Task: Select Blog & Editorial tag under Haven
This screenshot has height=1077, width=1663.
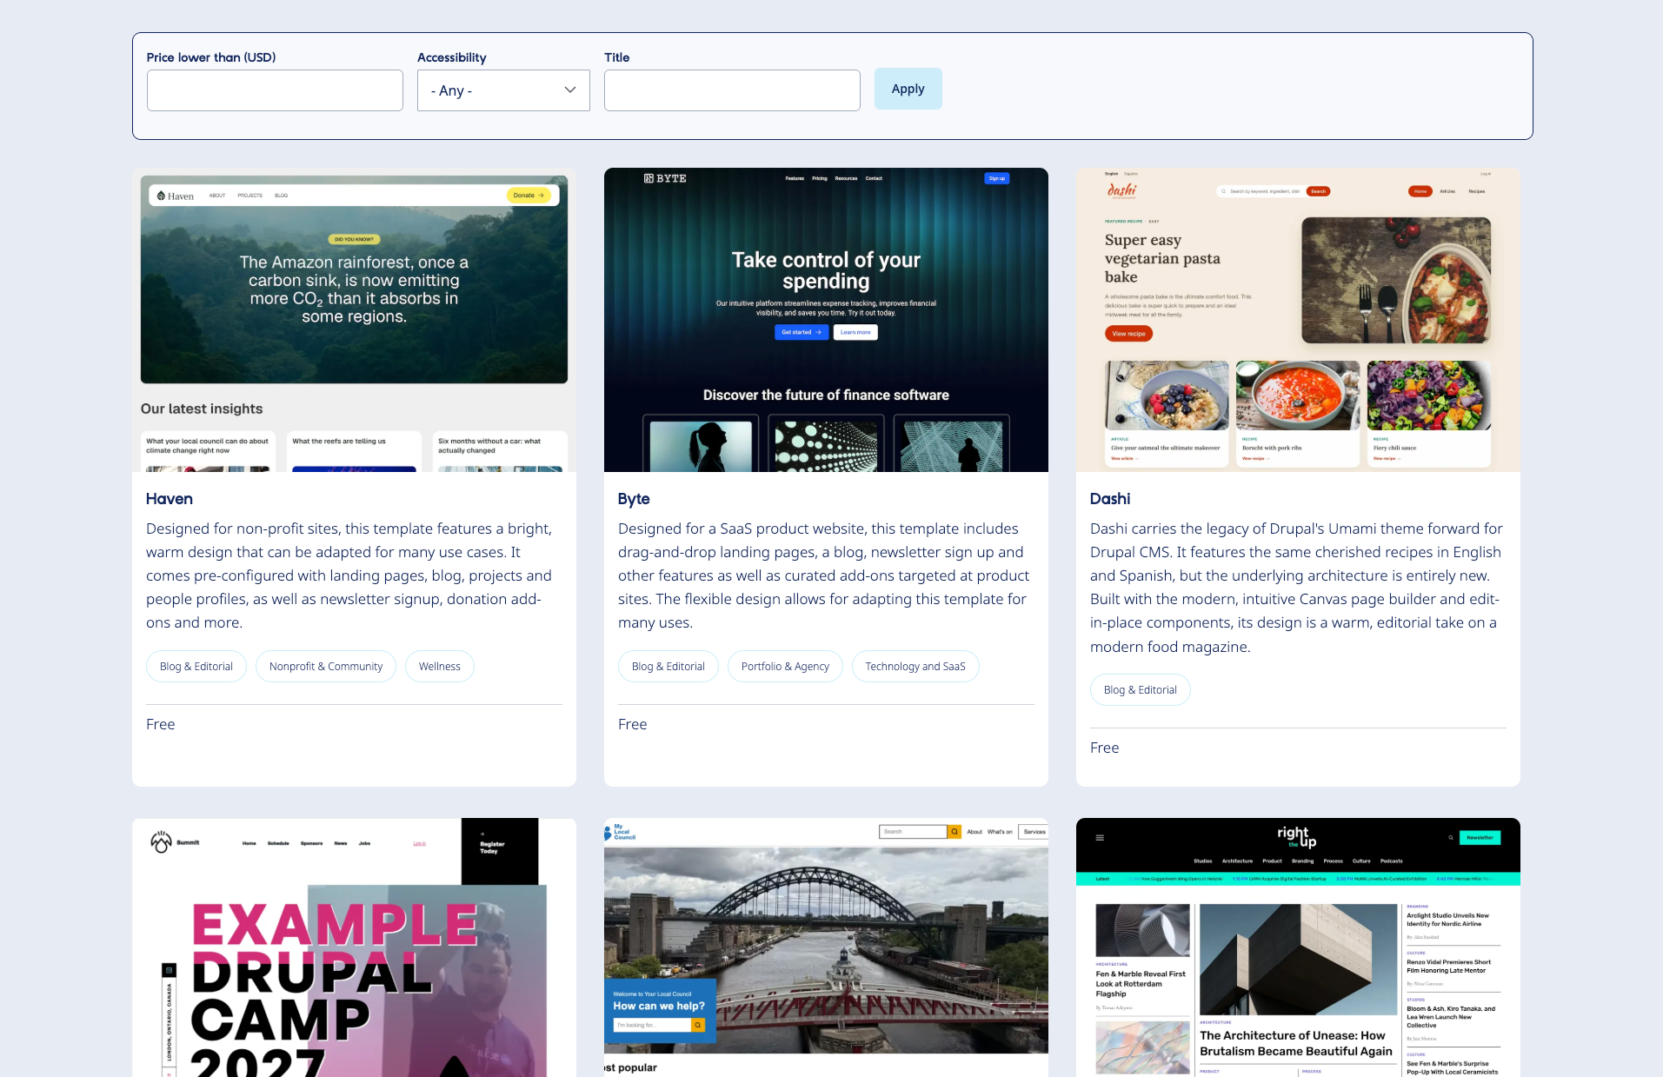Action: tap(196, 667)
